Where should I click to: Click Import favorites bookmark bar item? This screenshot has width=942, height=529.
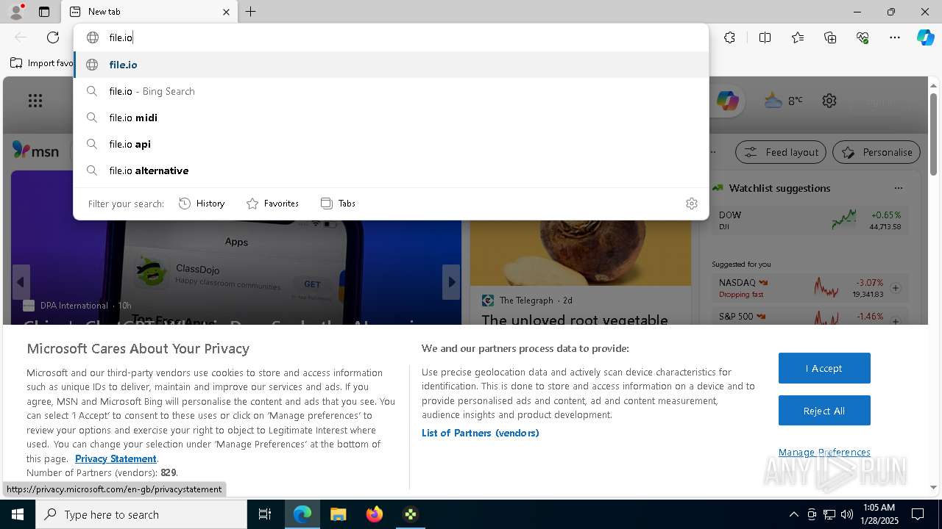tap(42, 63)
